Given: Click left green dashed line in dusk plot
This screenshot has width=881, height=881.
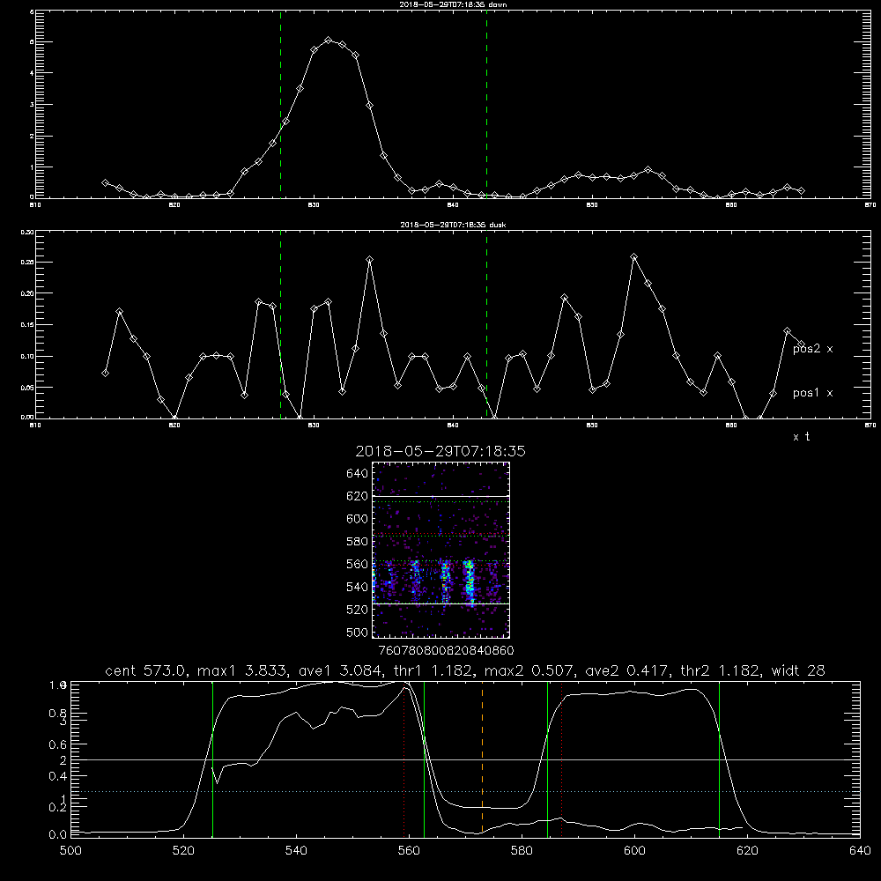Looking at the screenshot, I should point(280,324).
